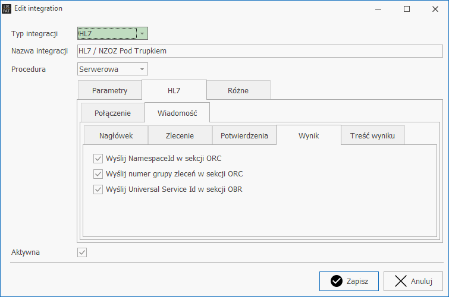This screenshot has height=297, width=449.
Task: Toggle the Aktywna checkbox
Action: [x=83, y=252]
